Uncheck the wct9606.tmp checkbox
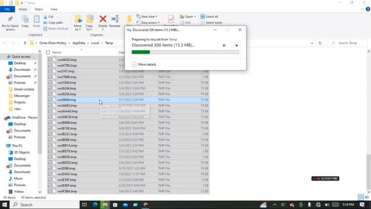Viewport: 371px width, 209px height. click(x=50, y=100)
